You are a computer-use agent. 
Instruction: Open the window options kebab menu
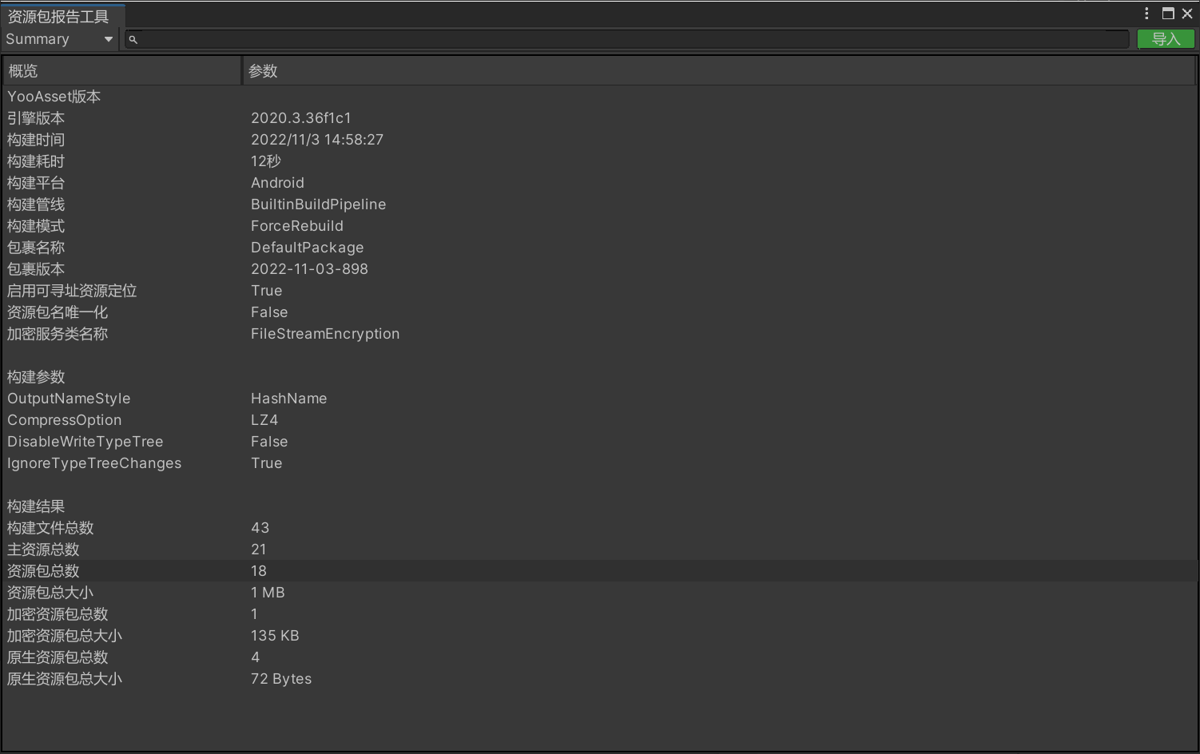(x=1146, y=14)
